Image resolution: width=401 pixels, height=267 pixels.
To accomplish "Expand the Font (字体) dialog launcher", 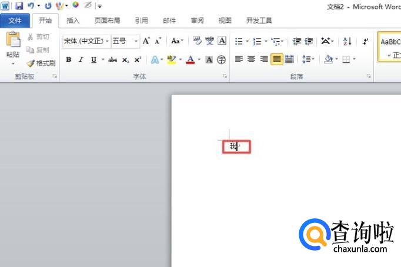I will 224,77.
